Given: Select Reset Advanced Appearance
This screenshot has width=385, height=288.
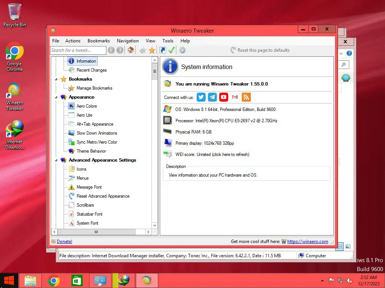Looking at the screenshot, I should (103, 196).
